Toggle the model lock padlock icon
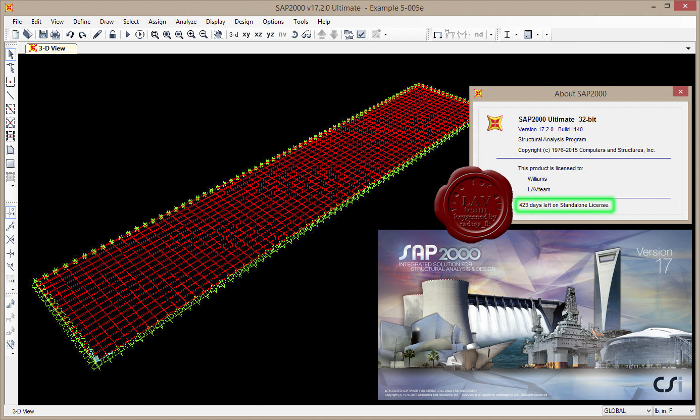 tap(113, 34)
